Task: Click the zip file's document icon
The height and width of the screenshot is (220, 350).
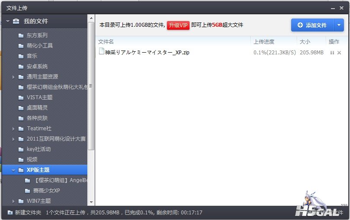Action: [101, 52]
